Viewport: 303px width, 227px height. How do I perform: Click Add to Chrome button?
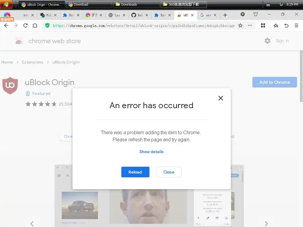click(275, 82)
